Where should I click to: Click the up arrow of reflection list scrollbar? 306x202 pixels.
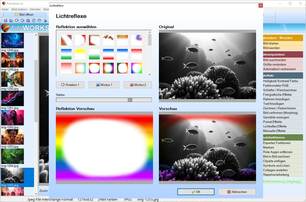click(150, 32)
